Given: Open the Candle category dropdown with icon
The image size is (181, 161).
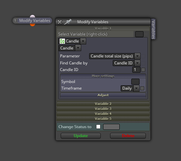Looking at the screenshot, I should pyautogui.click(x=83, y=41).
